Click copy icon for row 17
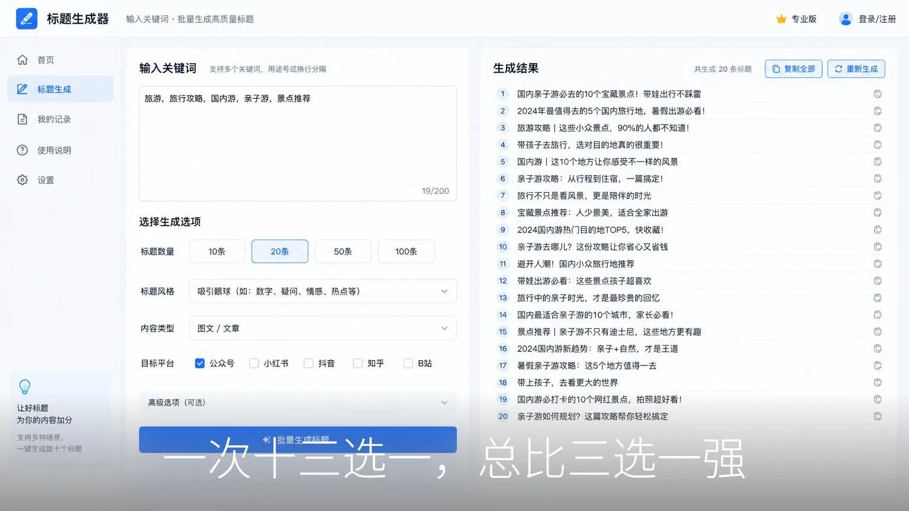The image size is (909, 511). (x=878, y=366)
